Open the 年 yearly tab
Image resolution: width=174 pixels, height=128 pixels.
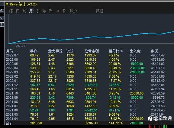pyautogui.click(x=44, y=11)
